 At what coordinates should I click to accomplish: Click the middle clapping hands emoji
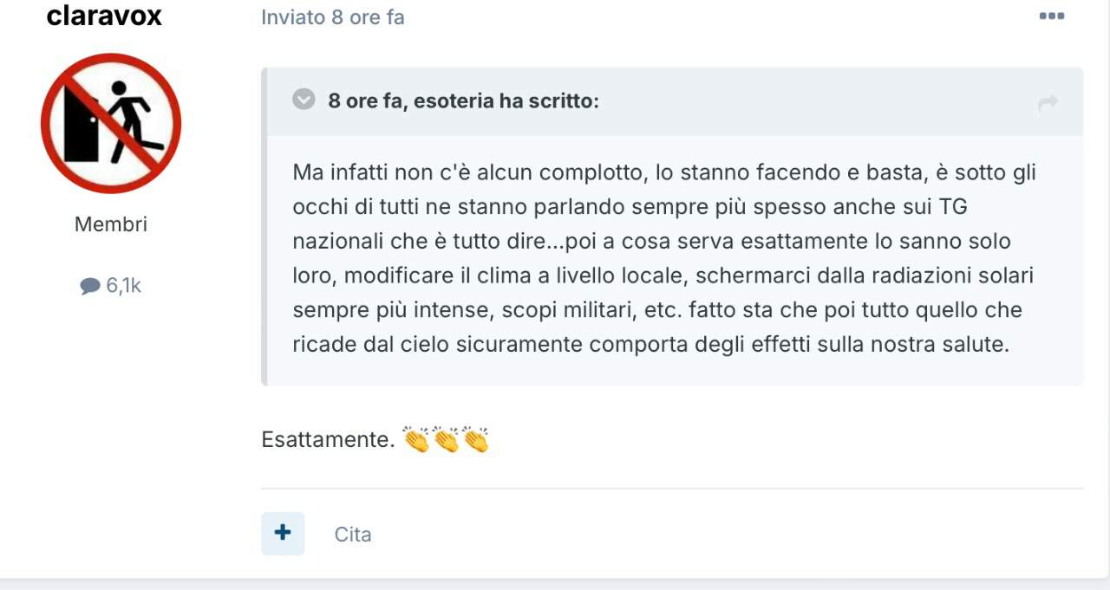(447, 439)
